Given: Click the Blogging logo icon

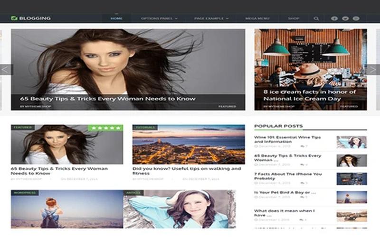Looking at the screenshot, I should (x=14, y=18).
